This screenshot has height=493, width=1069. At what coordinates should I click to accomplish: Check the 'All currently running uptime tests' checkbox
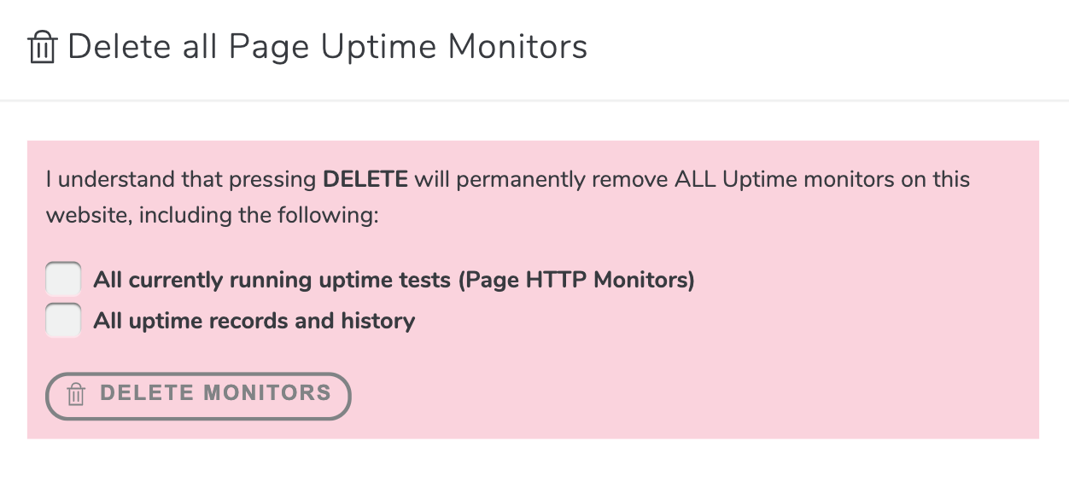pos(63,280)
